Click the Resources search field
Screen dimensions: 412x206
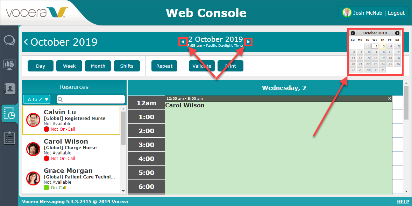coord(91,99)
